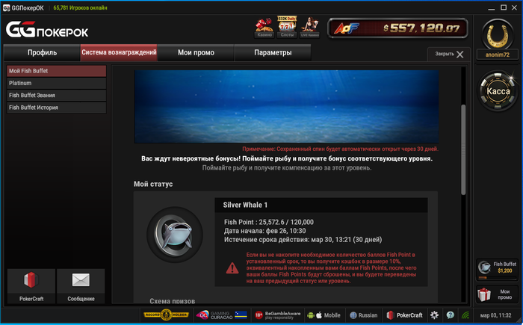
Task: Open the settings gear icon
Action: tap(434, 315)
